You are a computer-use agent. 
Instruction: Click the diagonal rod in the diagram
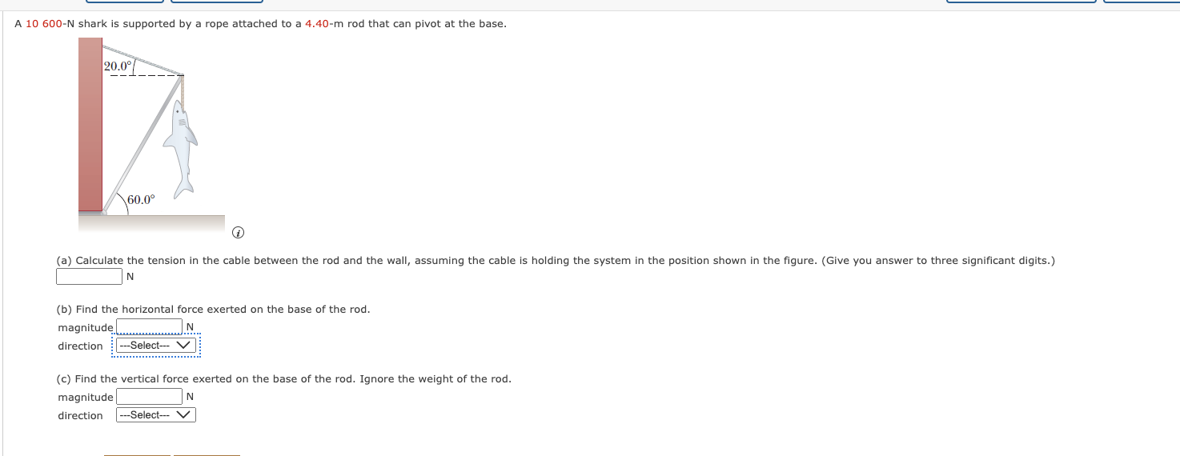coord(142,144)
